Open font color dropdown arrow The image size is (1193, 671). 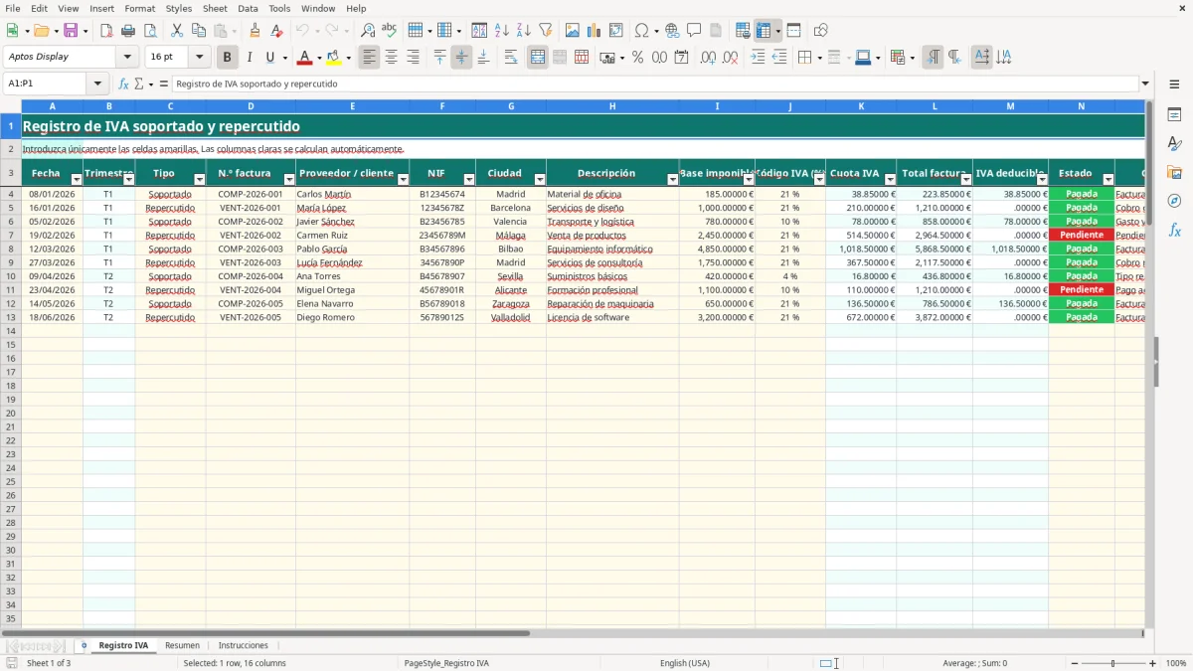click(x=318, y=58)
